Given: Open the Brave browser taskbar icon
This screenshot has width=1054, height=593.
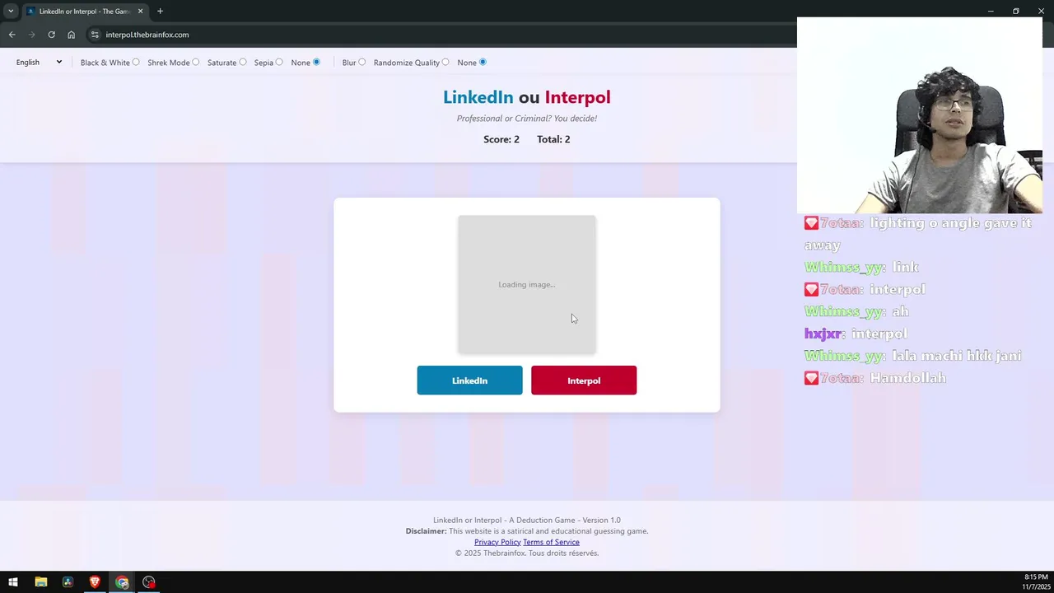Looking at the screenshot, I should (95, 582).
